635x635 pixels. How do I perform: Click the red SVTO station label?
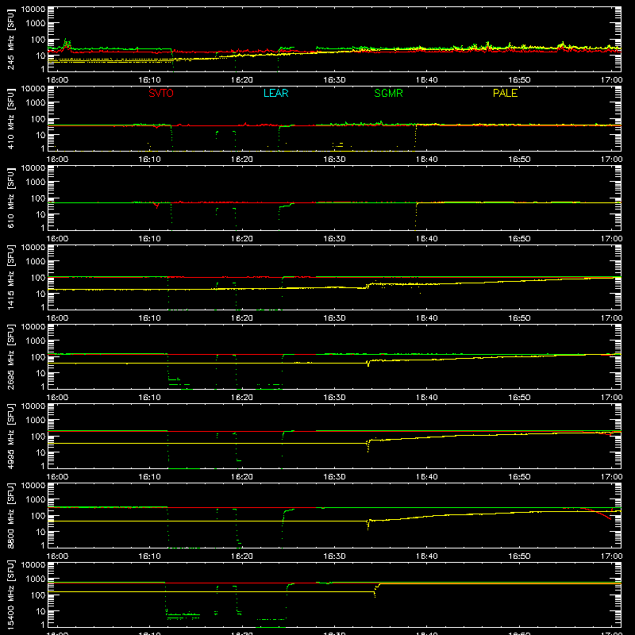click(x=161, y=93)
